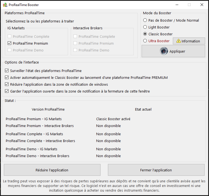Close the ProRealTime Booster window
This screenshot has height=196, width=209.
point(202,5)
